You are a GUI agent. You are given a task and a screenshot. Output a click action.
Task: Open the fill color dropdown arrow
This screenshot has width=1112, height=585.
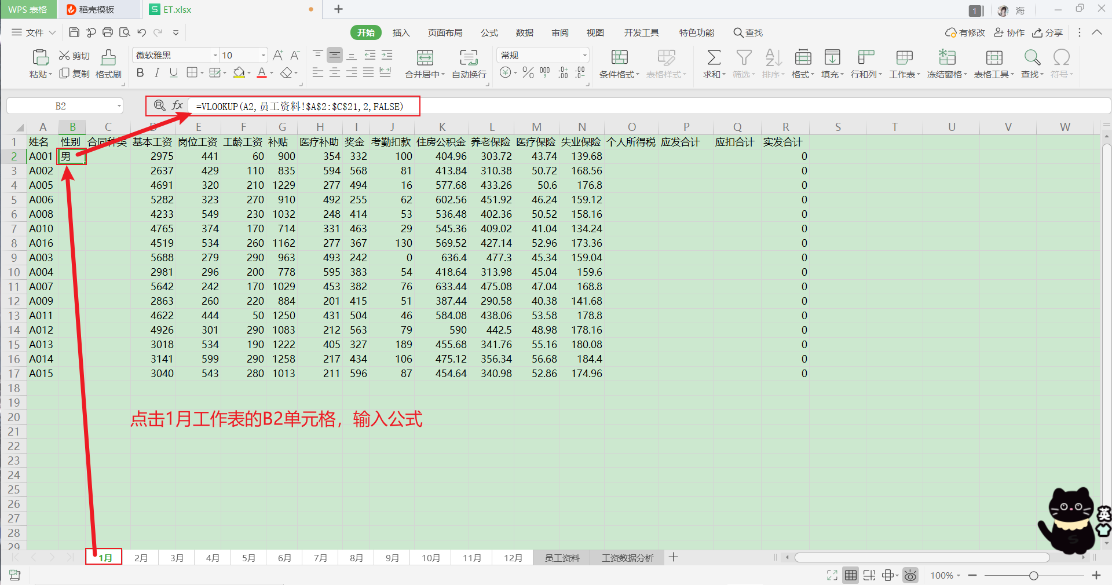249,73
